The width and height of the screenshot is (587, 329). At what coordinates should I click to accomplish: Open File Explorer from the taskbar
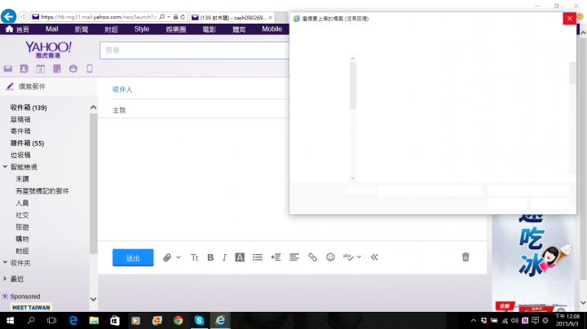coord(94,320)
